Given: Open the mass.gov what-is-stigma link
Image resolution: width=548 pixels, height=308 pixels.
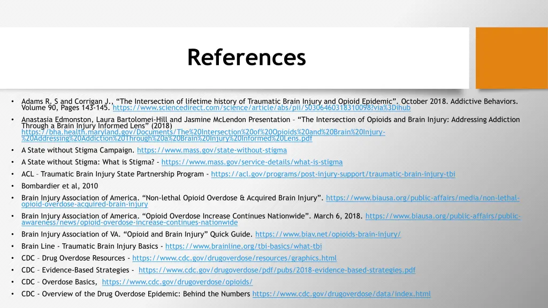Looking at the screenshot, I should coord(252,162).
